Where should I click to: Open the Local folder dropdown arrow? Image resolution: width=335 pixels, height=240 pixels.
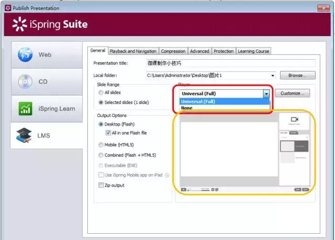(x=273, y=75)
